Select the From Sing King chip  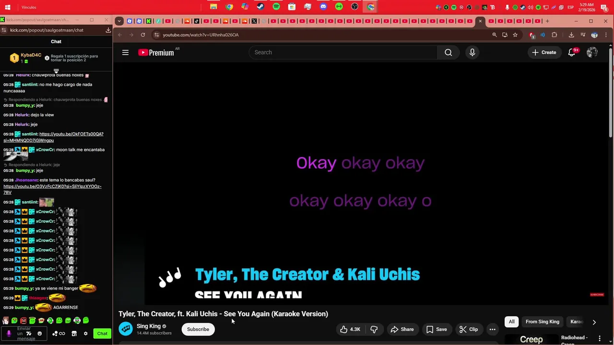(x=543, y=322)
